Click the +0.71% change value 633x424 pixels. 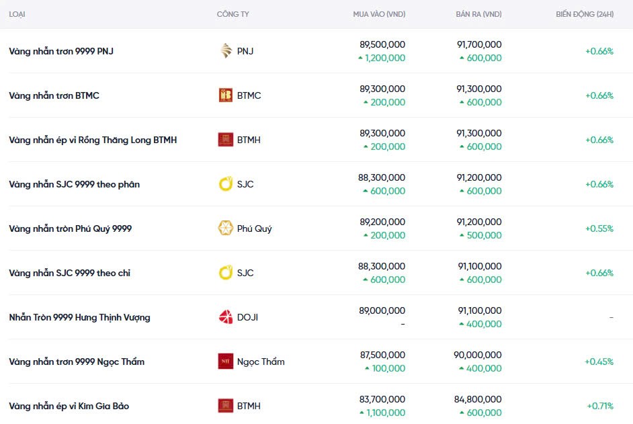tap(599, 406)
